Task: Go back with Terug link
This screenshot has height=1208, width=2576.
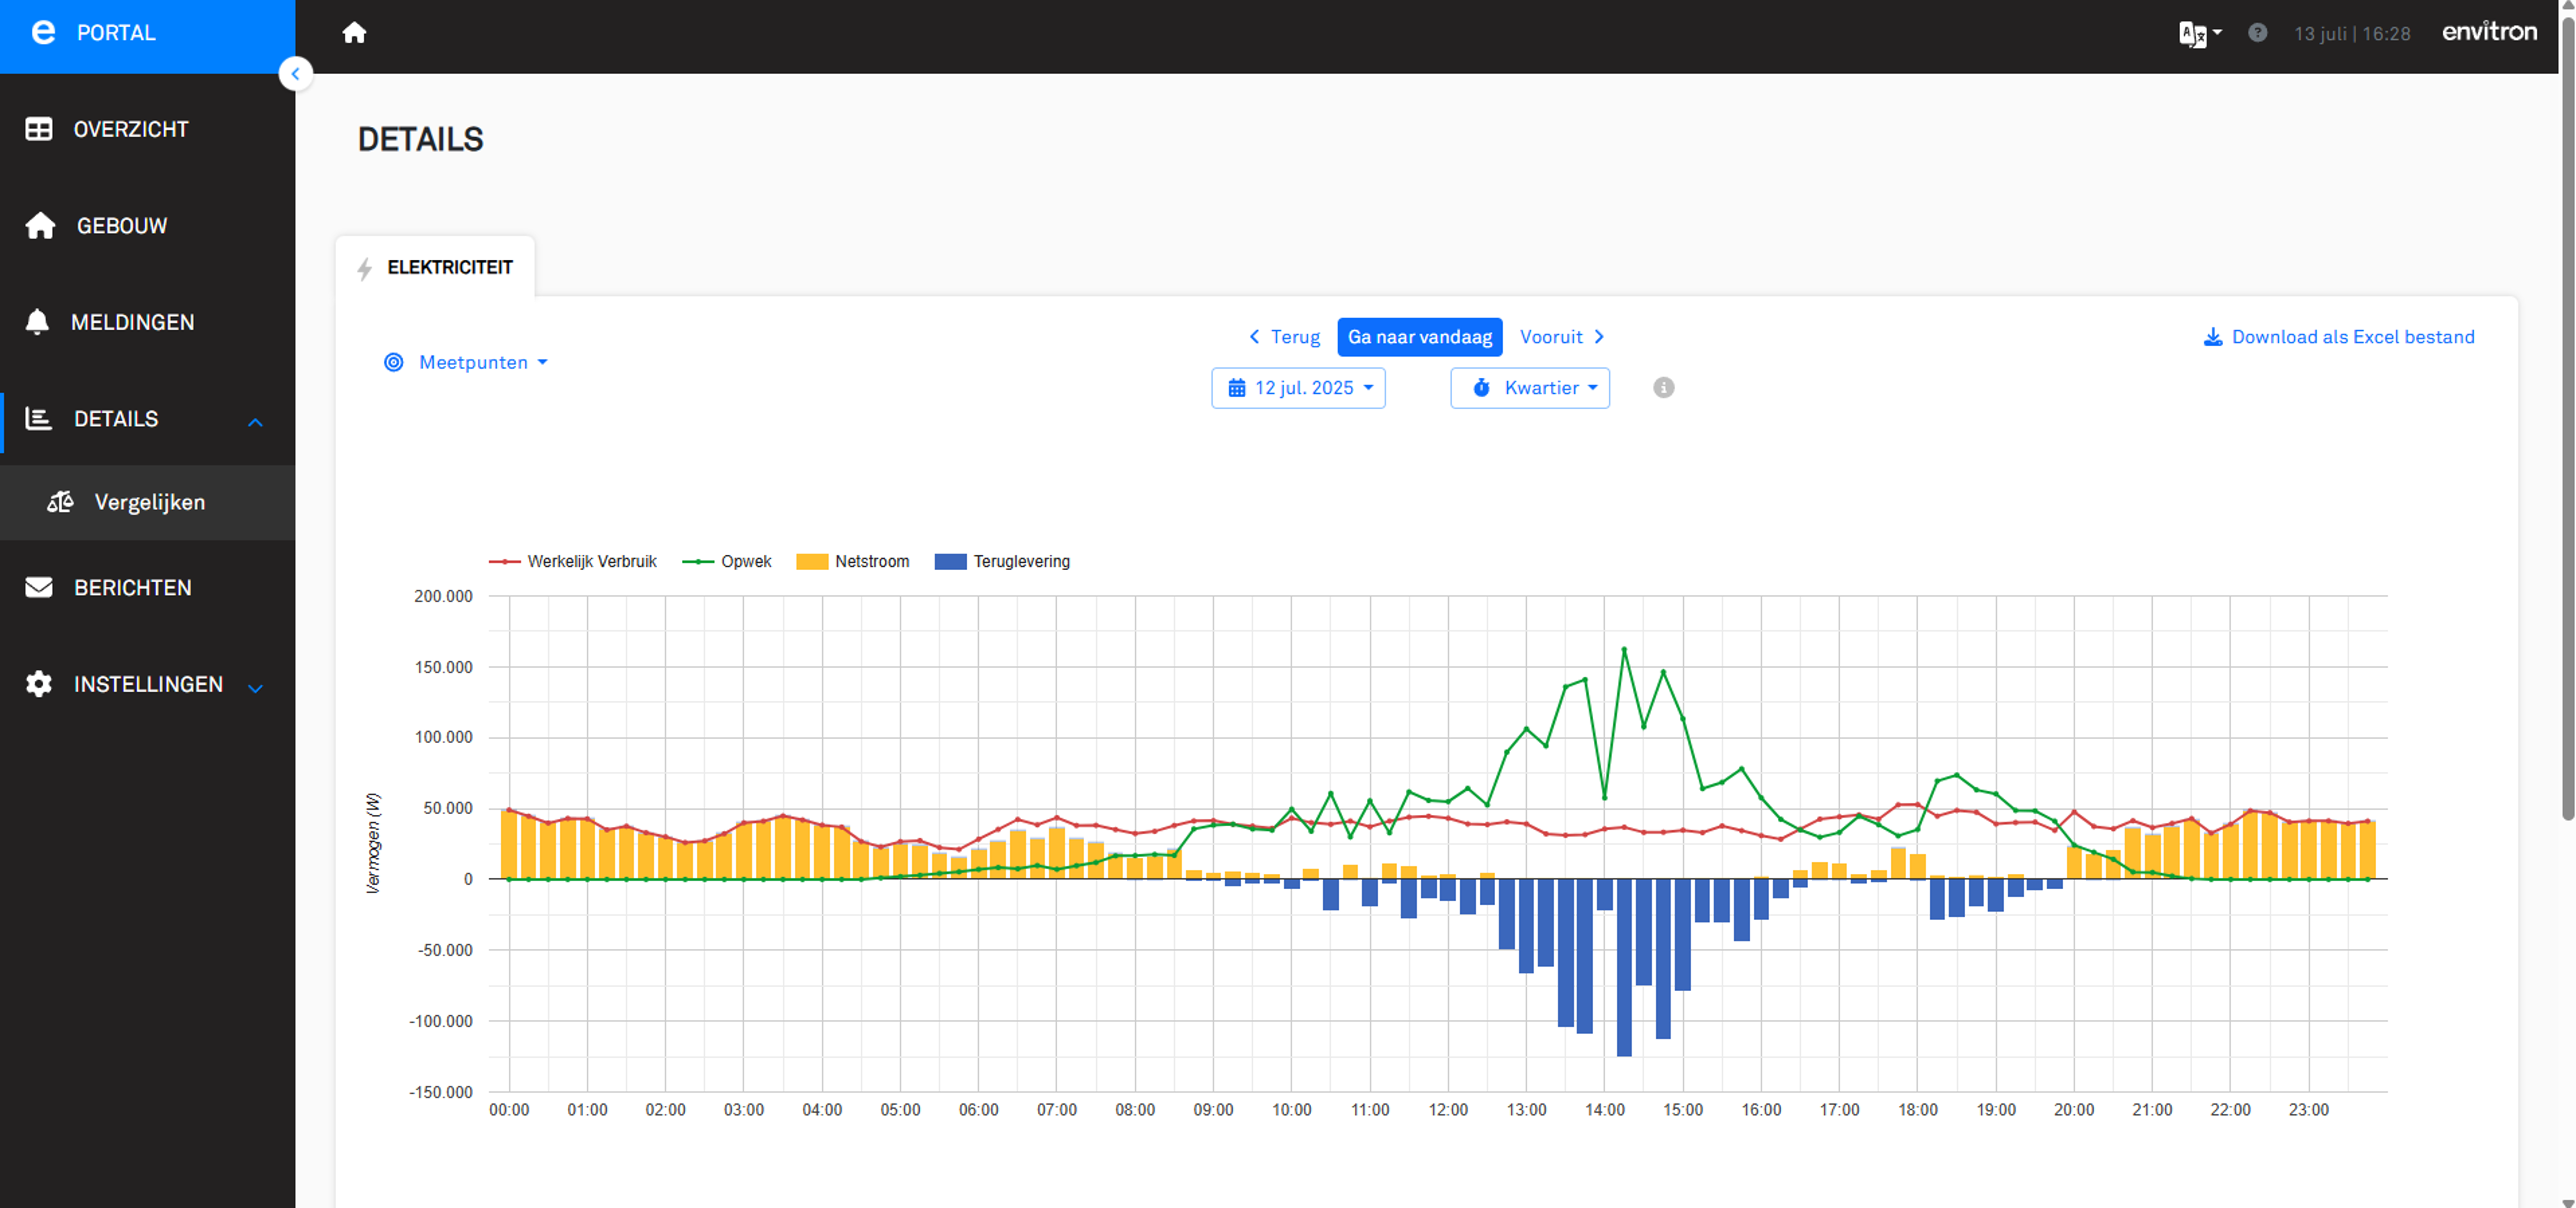Action: point(1285,337)
